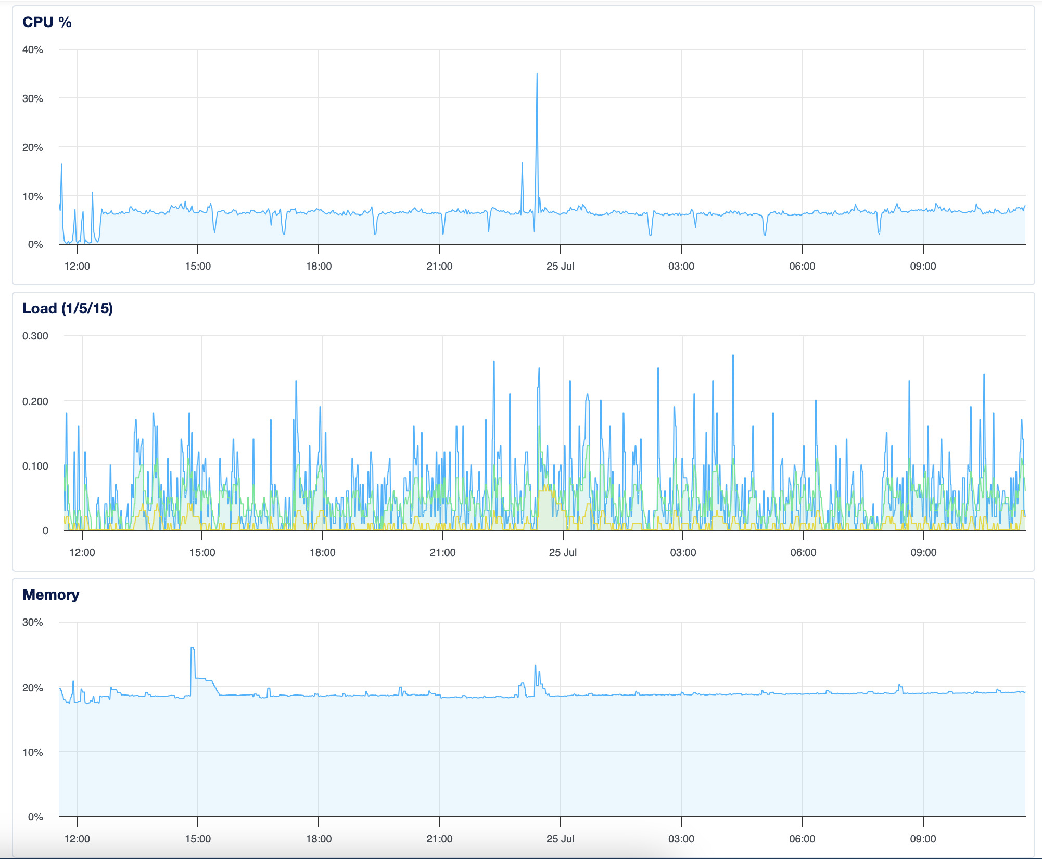
Task: Click the '15:00' tick label under the Memory chart
Action: [198, 839]
